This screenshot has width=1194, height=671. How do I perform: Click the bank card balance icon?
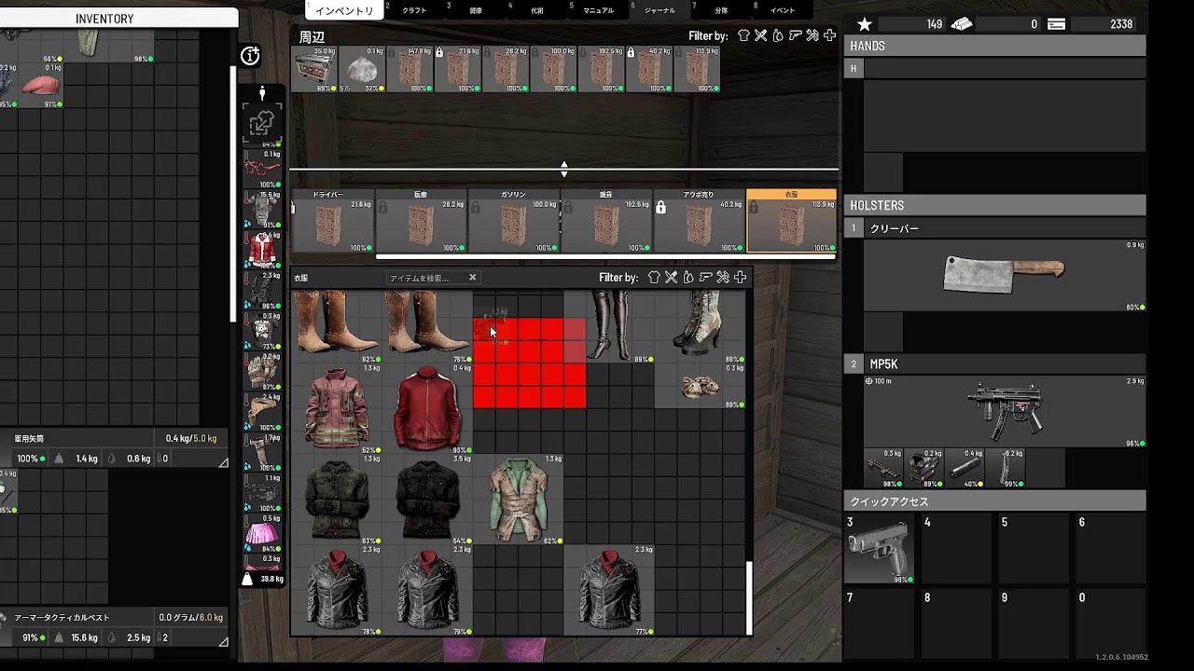point(1056,24)
